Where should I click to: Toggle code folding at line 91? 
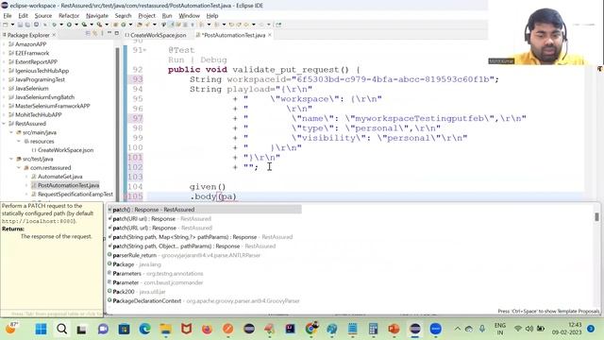[x=144, y=50]
